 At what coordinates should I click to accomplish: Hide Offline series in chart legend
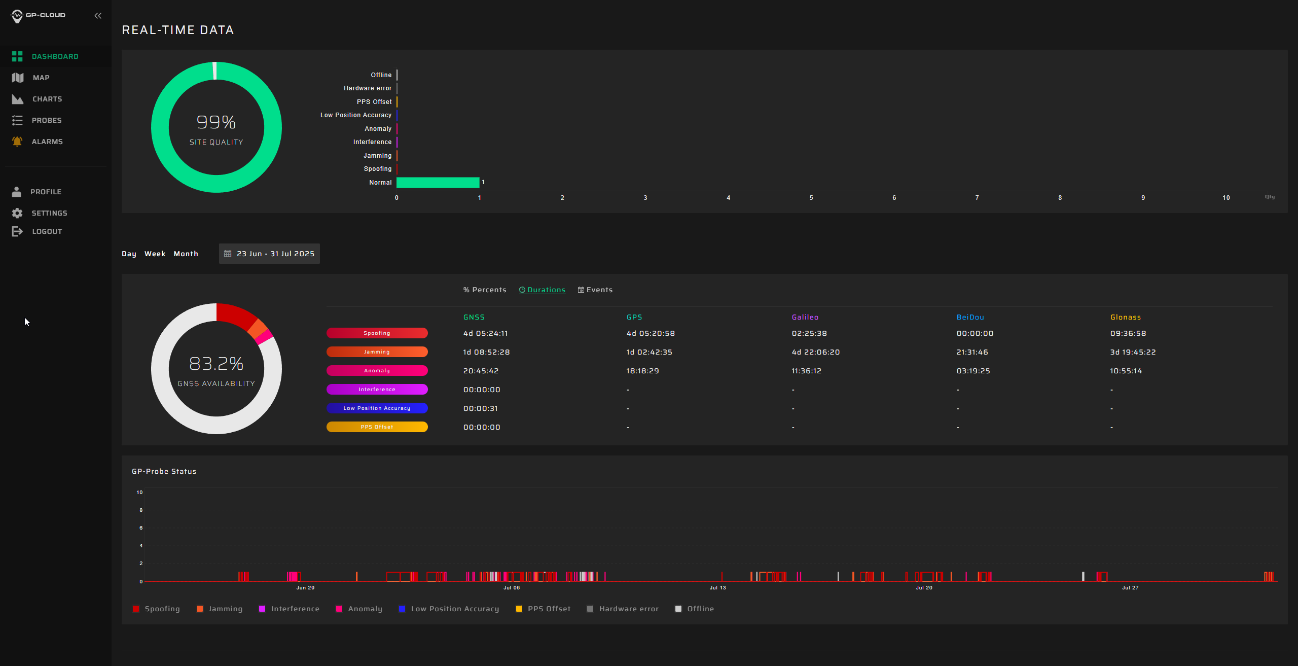point(695,609)
